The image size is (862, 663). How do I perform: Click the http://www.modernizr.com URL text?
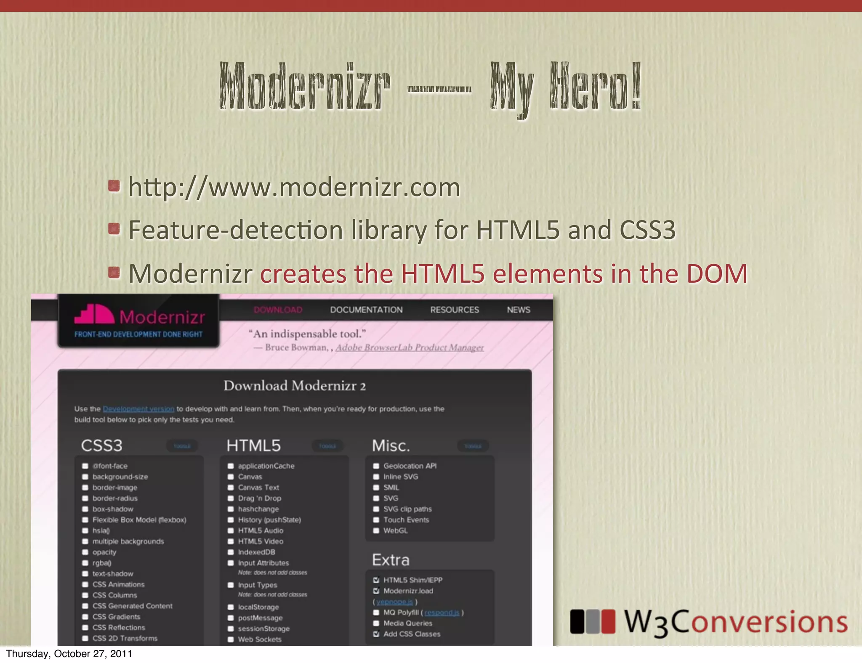click(294, 187)
